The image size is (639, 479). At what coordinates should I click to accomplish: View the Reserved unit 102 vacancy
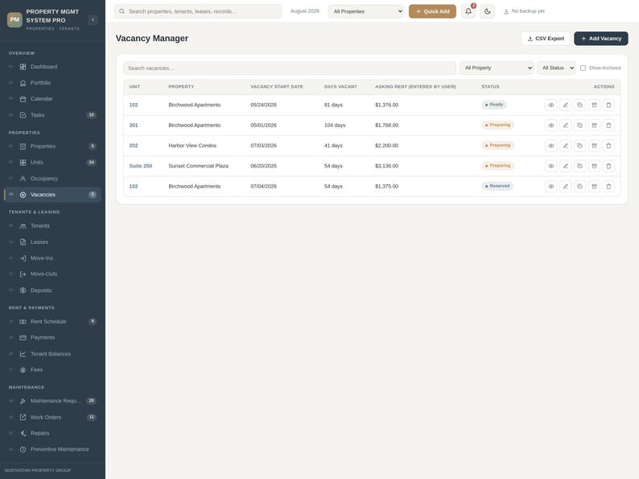tap(551, 186)
